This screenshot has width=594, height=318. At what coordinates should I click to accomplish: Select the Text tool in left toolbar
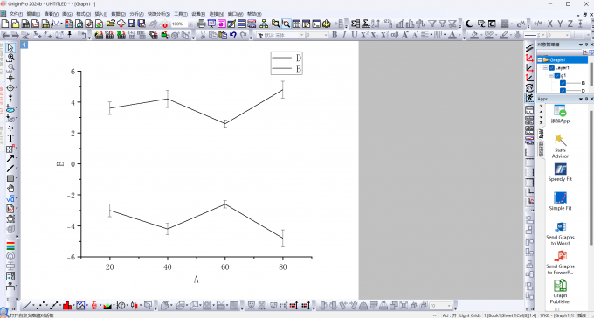click(x=10, y=138)
